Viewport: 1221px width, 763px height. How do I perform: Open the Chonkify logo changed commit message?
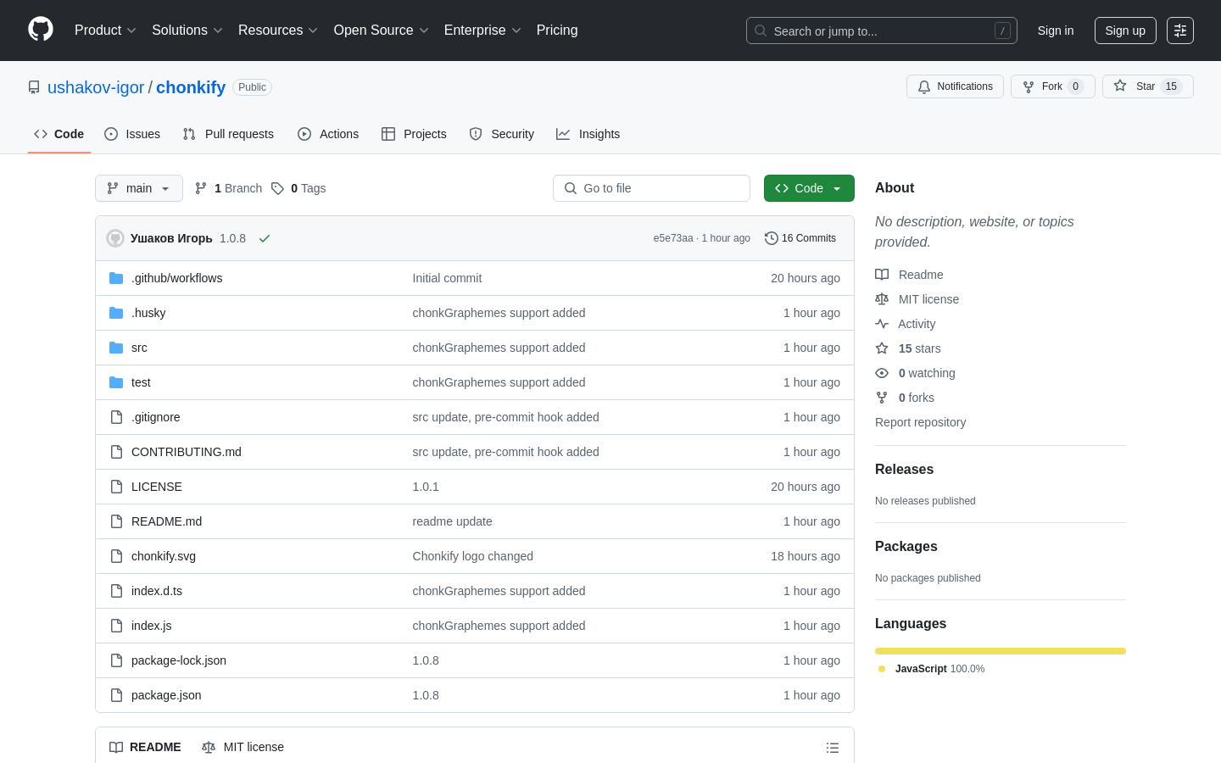coord(473,556)
